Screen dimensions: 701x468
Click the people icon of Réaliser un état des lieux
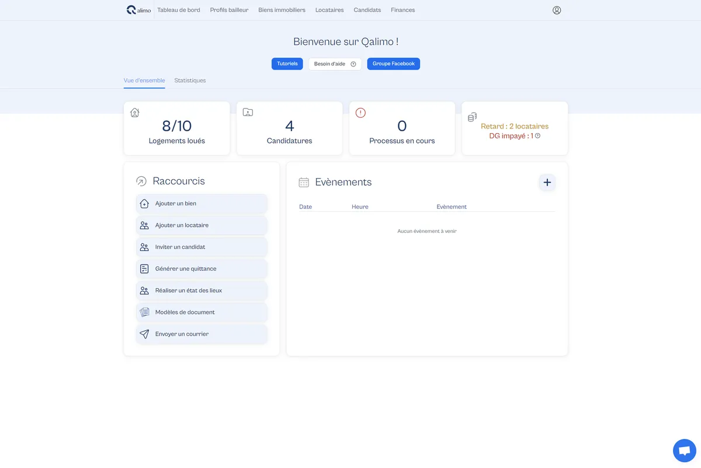pos(144,291)
